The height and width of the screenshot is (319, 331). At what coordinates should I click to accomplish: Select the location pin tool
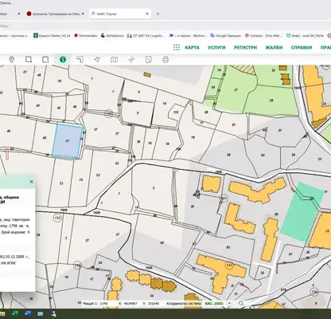tap(11, 60)
